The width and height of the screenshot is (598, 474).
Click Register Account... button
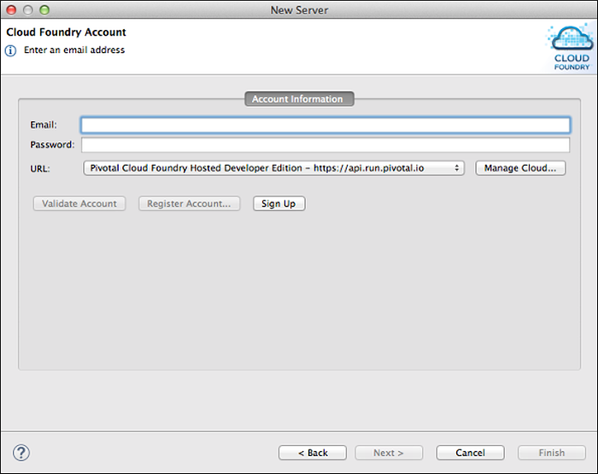point(189,203)
